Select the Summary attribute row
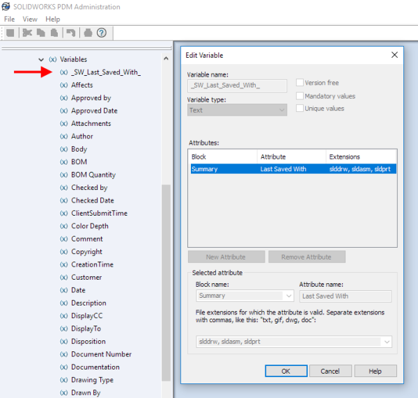Image resolution: width=418 pixels, height=398 pixels. pyautogui.click(x=293, y=169)
